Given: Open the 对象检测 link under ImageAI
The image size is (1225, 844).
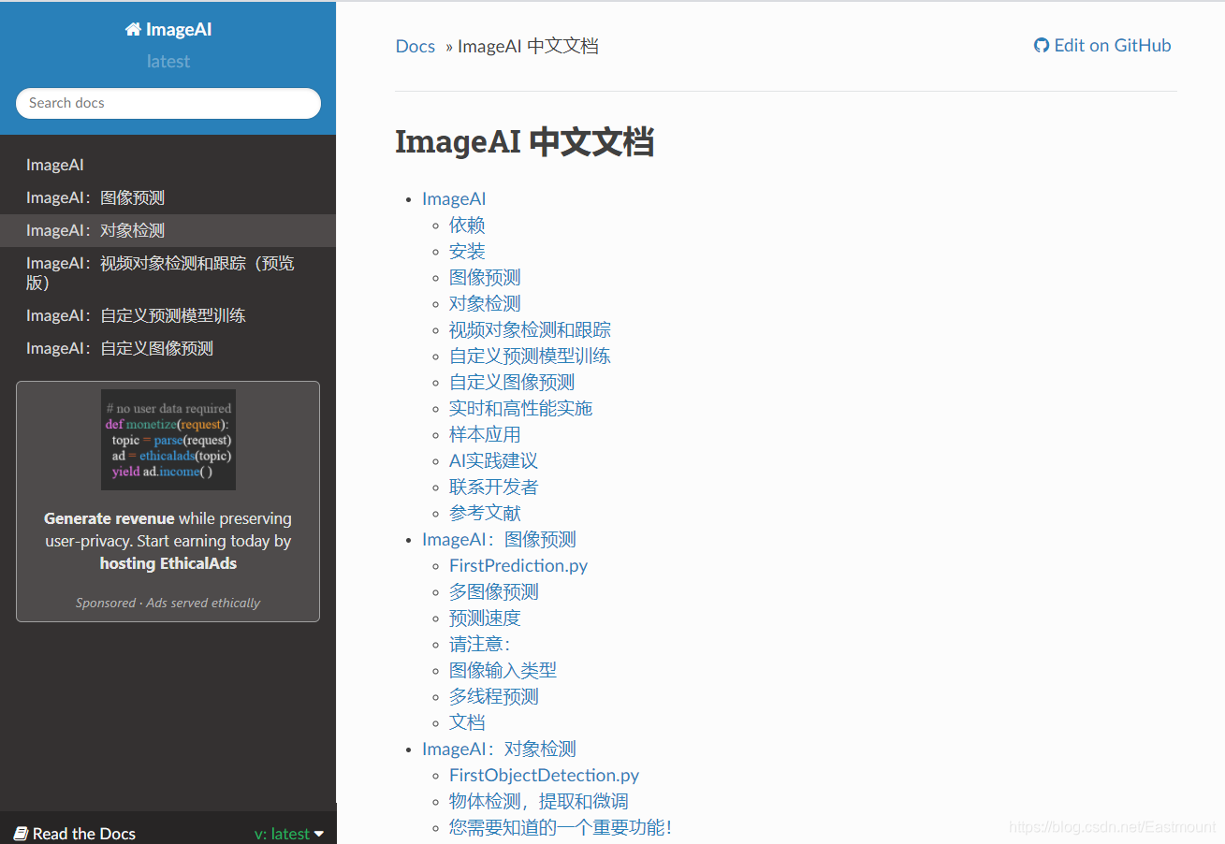Looking at the screenshot, I should 485,303.
